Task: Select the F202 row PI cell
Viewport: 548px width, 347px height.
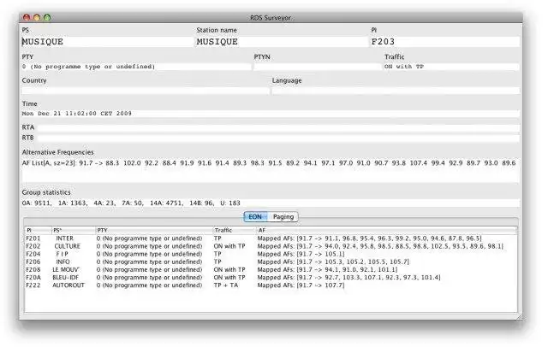Action: 33,246
